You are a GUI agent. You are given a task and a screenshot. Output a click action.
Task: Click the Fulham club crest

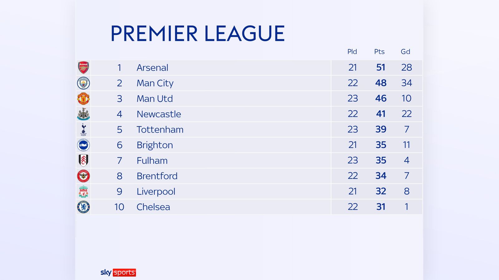pyautogui.click(x=83, y=161)
